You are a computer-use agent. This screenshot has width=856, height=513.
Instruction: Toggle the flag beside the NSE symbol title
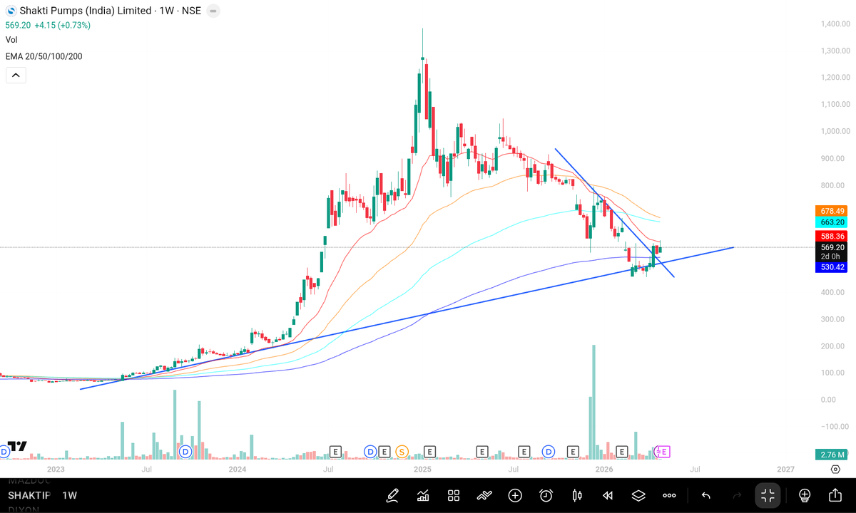point(213,11)
